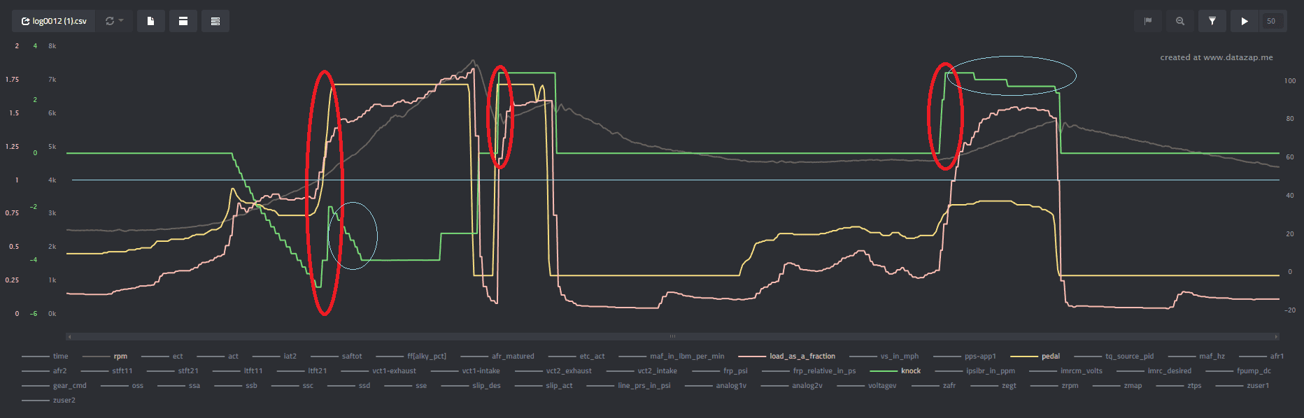Toggle the load_as_a_fraction legend series

(x=787, y=356)
